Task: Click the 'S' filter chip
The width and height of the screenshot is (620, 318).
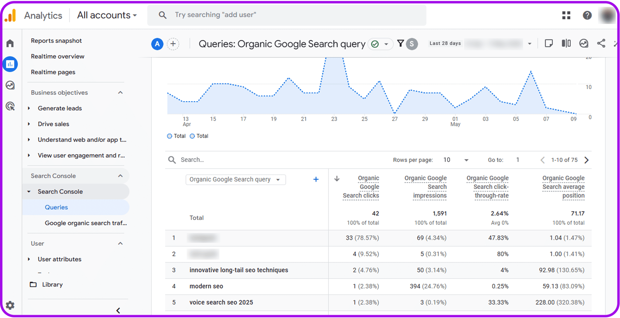Action: 412,44
